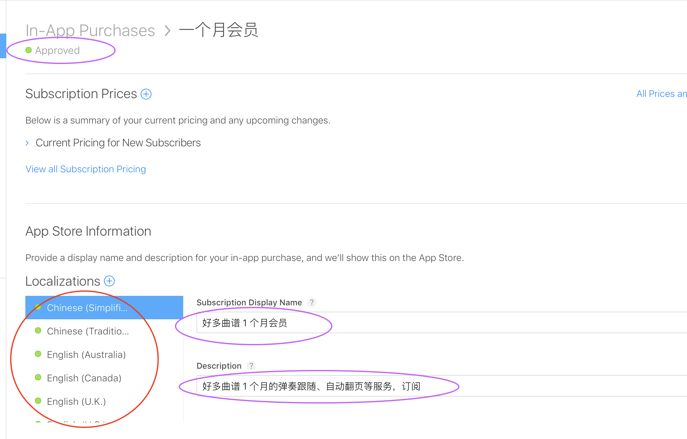Open View all Subscription Pricing link
Screen dimensions: 687x439
pos(86,169)
